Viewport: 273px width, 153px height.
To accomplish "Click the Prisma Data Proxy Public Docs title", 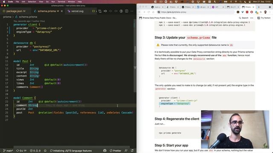I will click(x=158, y=18).
